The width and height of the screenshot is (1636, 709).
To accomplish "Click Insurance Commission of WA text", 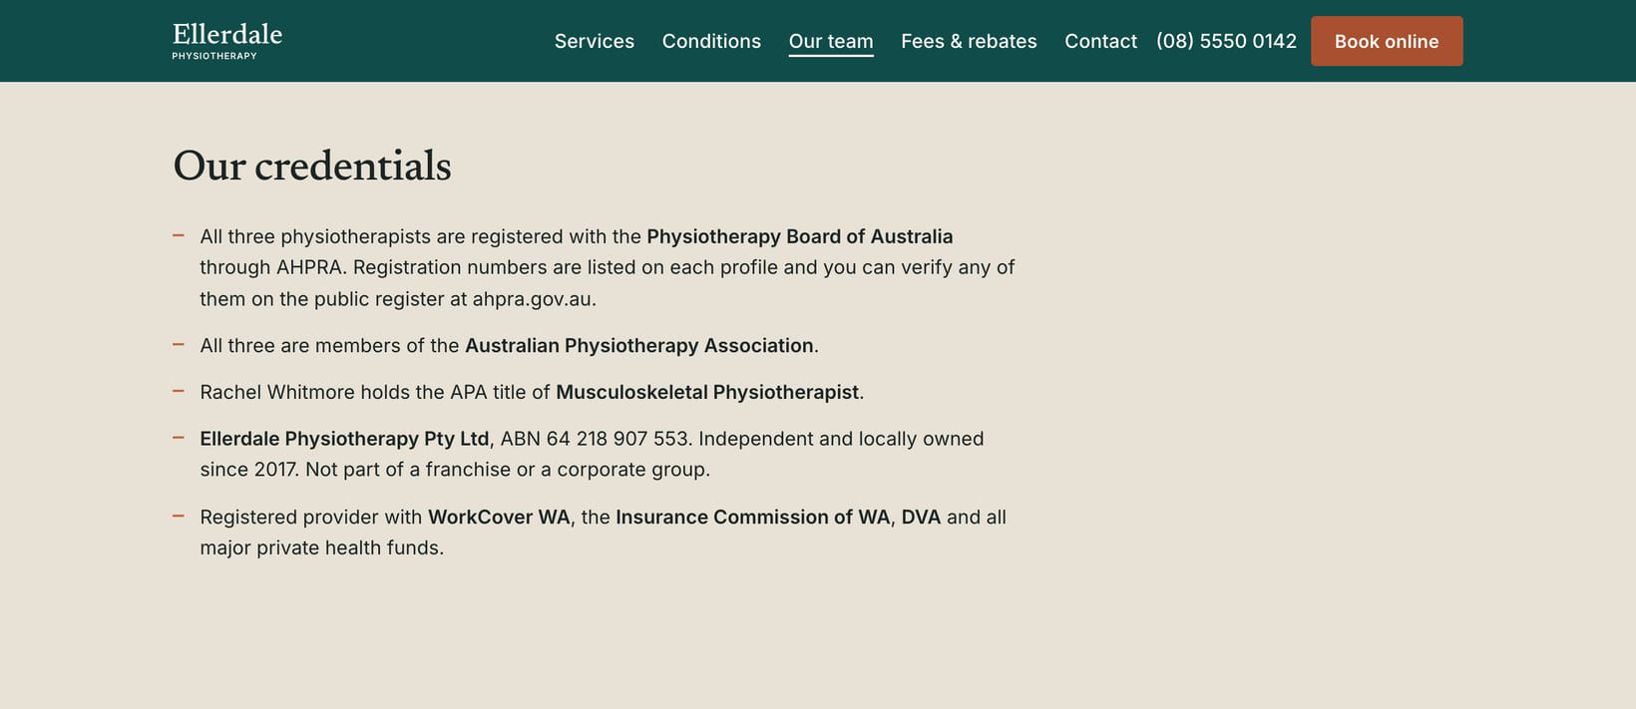I will (x=752, y=517).
